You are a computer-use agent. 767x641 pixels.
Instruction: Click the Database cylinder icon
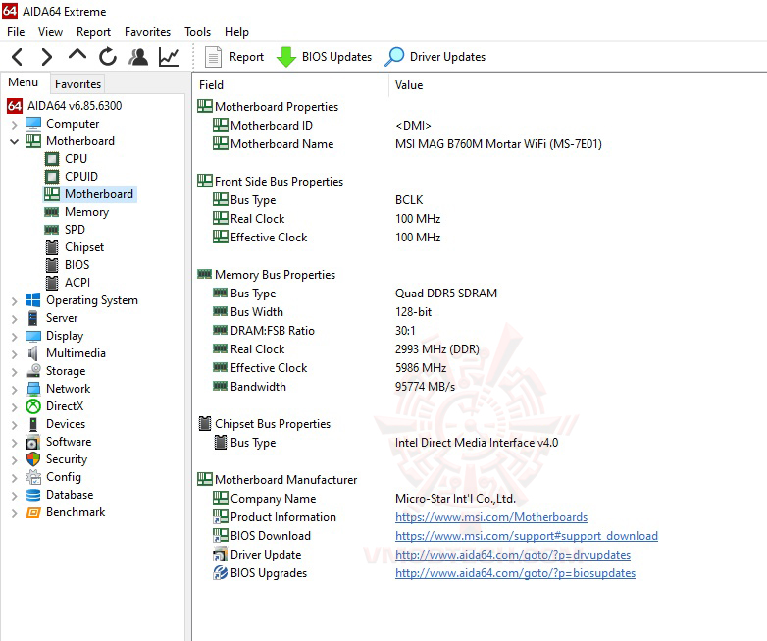coord(32,495)
